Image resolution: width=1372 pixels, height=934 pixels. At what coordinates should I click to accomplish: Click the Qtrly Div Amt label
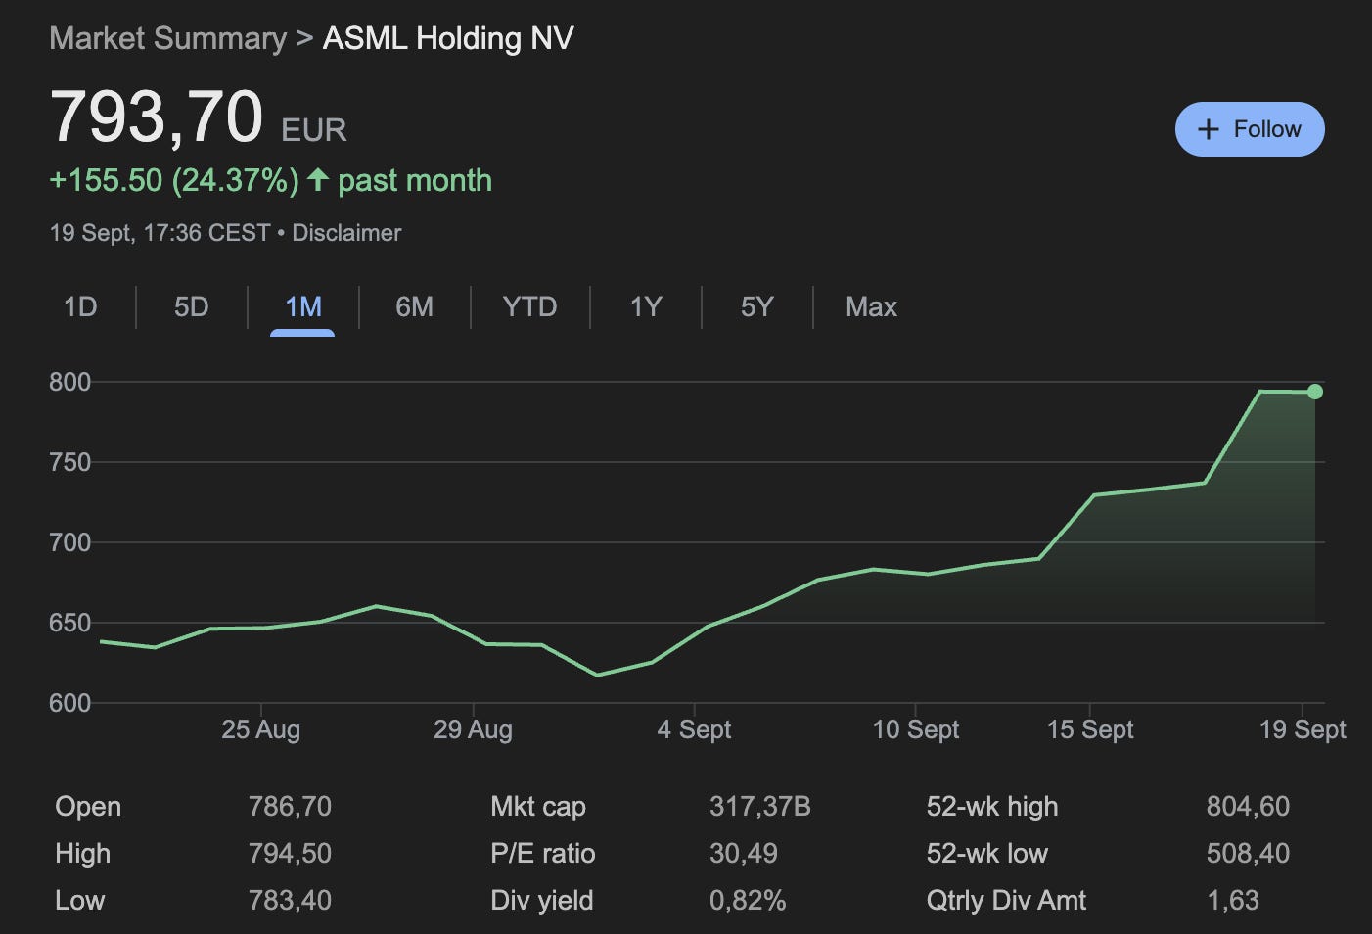click(1006, 901)
